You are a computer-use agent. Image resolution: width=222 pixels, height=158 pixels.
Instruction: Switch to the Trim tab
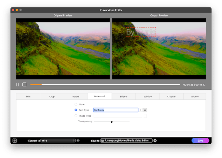click(x=28, y=96)
